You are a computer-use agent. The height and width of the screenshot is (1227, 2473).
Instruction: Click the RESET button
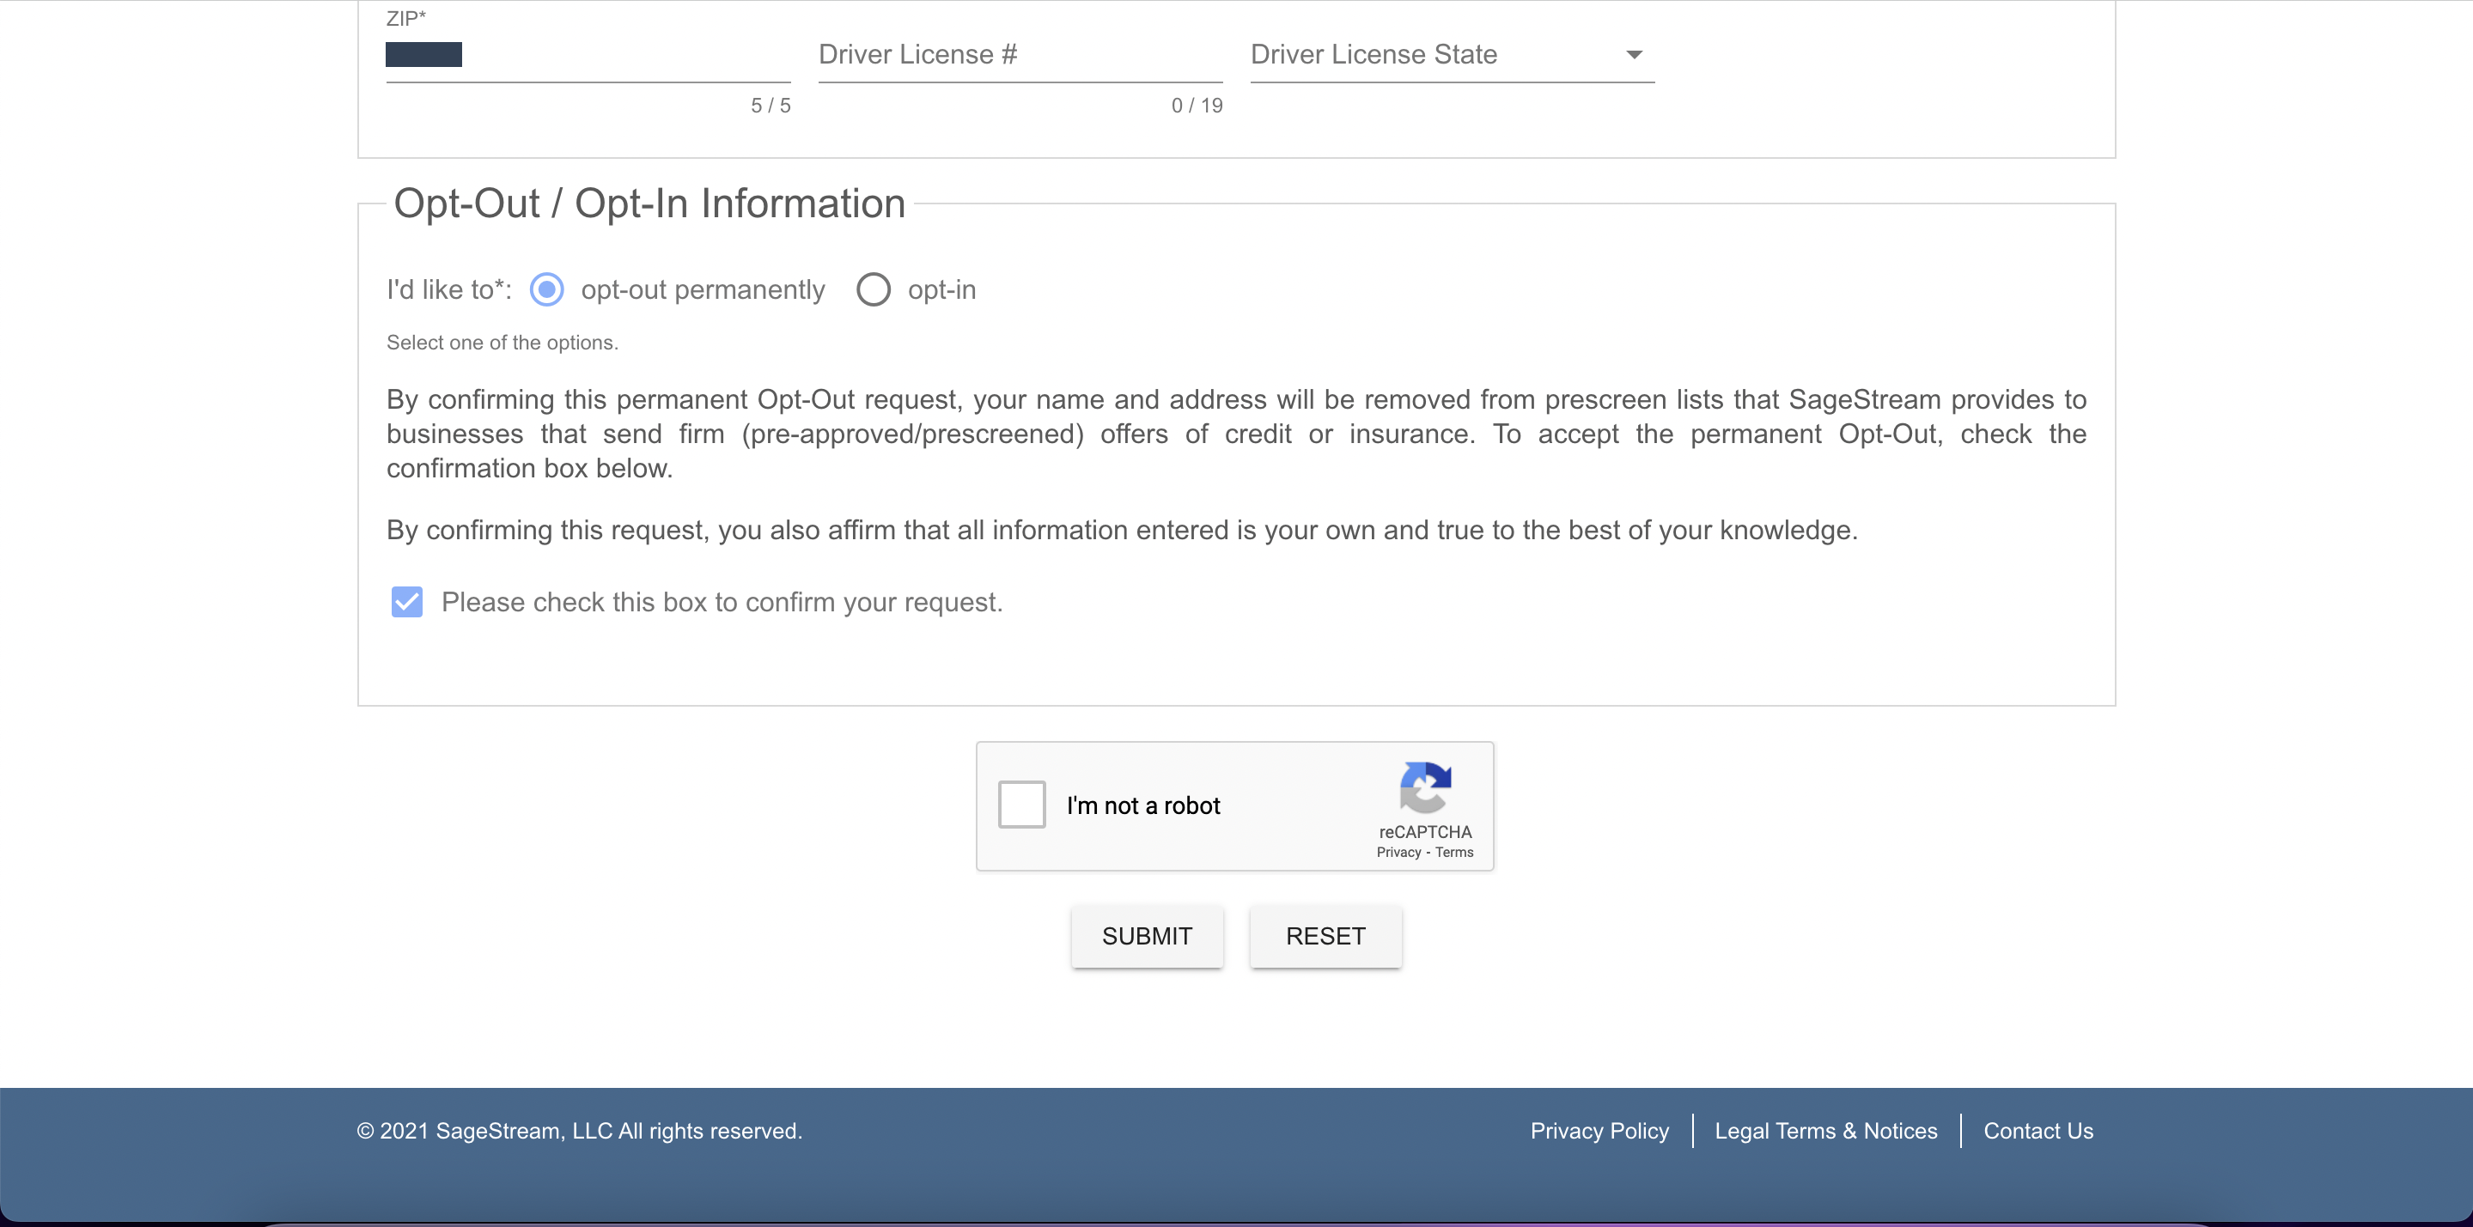tap(1325, 936)
